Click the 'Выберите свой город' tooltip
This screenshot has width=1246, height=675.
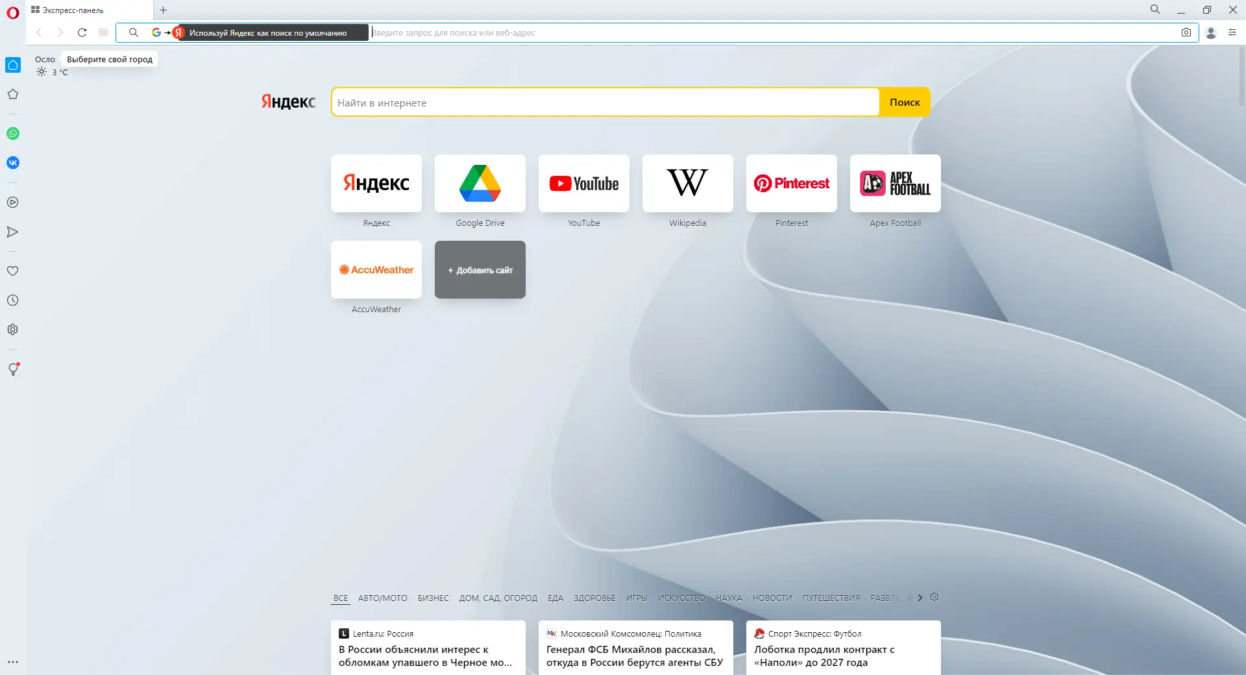click(110, 59)
